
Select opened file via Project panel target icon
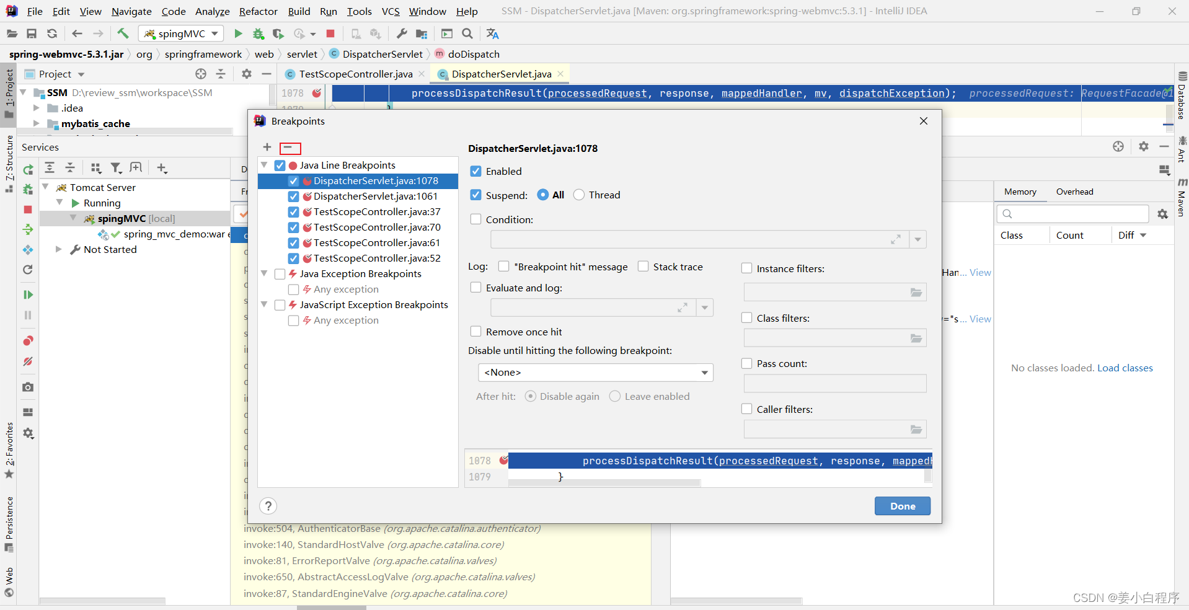(x=201, y=74)
